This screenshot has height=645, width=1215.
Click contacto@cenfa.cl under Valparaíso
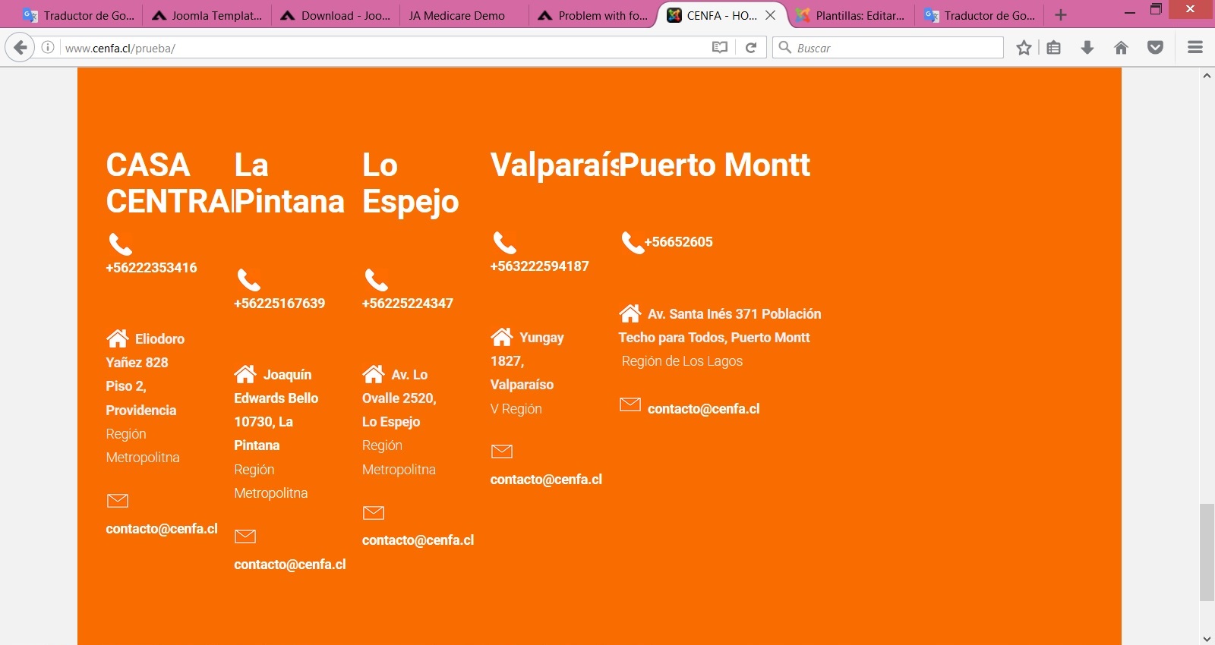[x=546, y=480]
